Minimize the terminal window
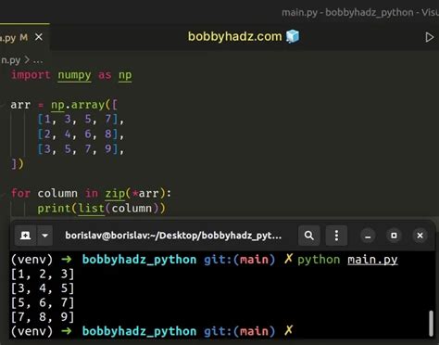 [x=368, y=236]
